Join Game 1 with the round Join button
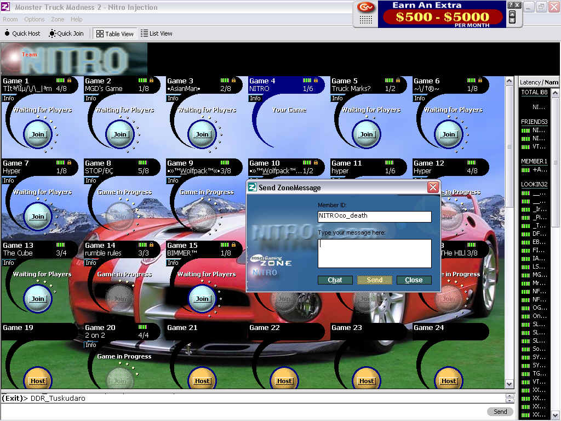This screenshot has height=421, width=561. point(38,134)
